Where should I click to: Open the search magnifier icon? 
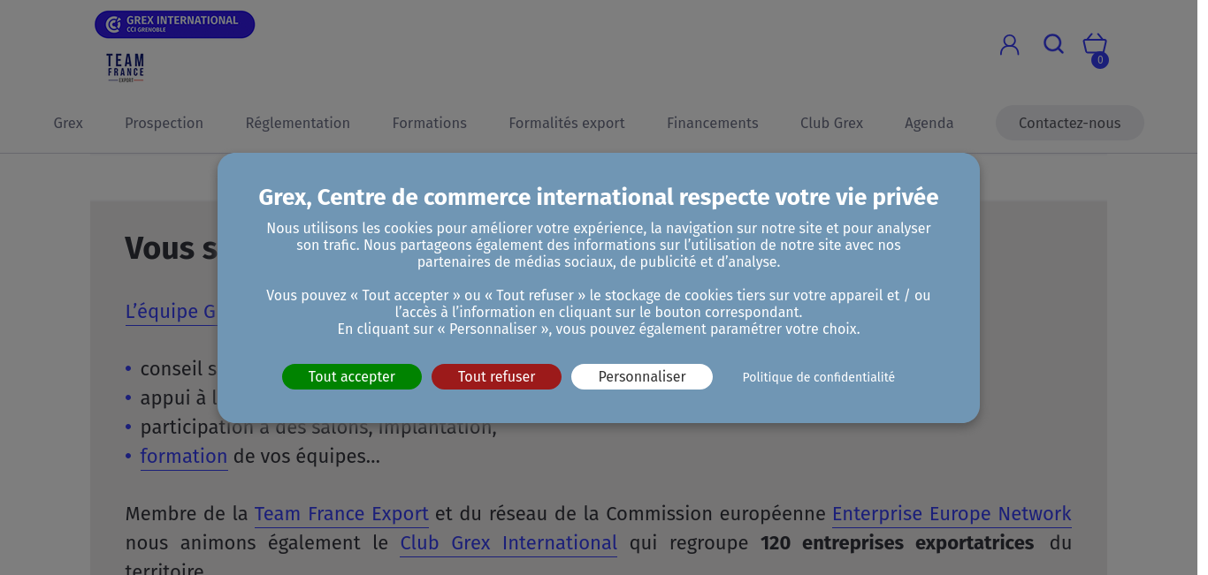tap(1053, 44)
